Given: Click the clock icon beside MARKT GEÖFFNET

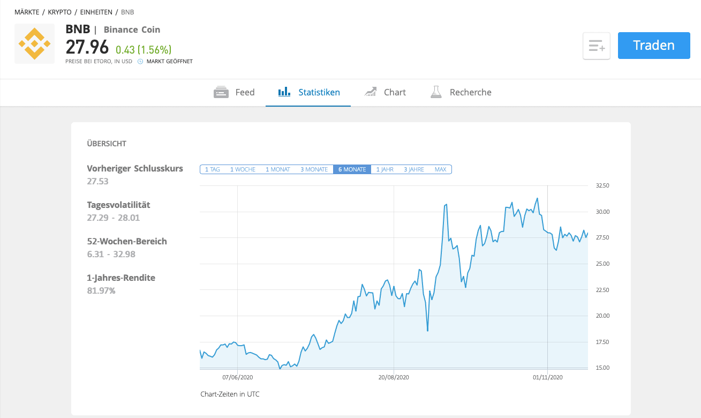Looking at the screenshot, I should coord(140,61).
